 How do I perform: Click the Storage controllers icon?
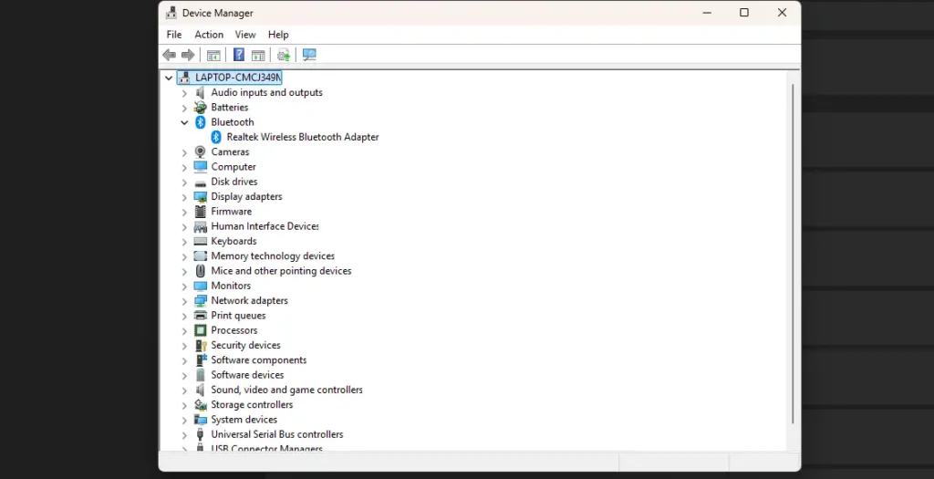point(200,405)
